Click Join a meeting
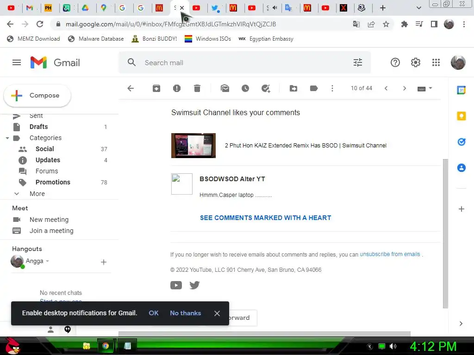The width and height of the screenshot is (474, 355). (x=51, y=231)
